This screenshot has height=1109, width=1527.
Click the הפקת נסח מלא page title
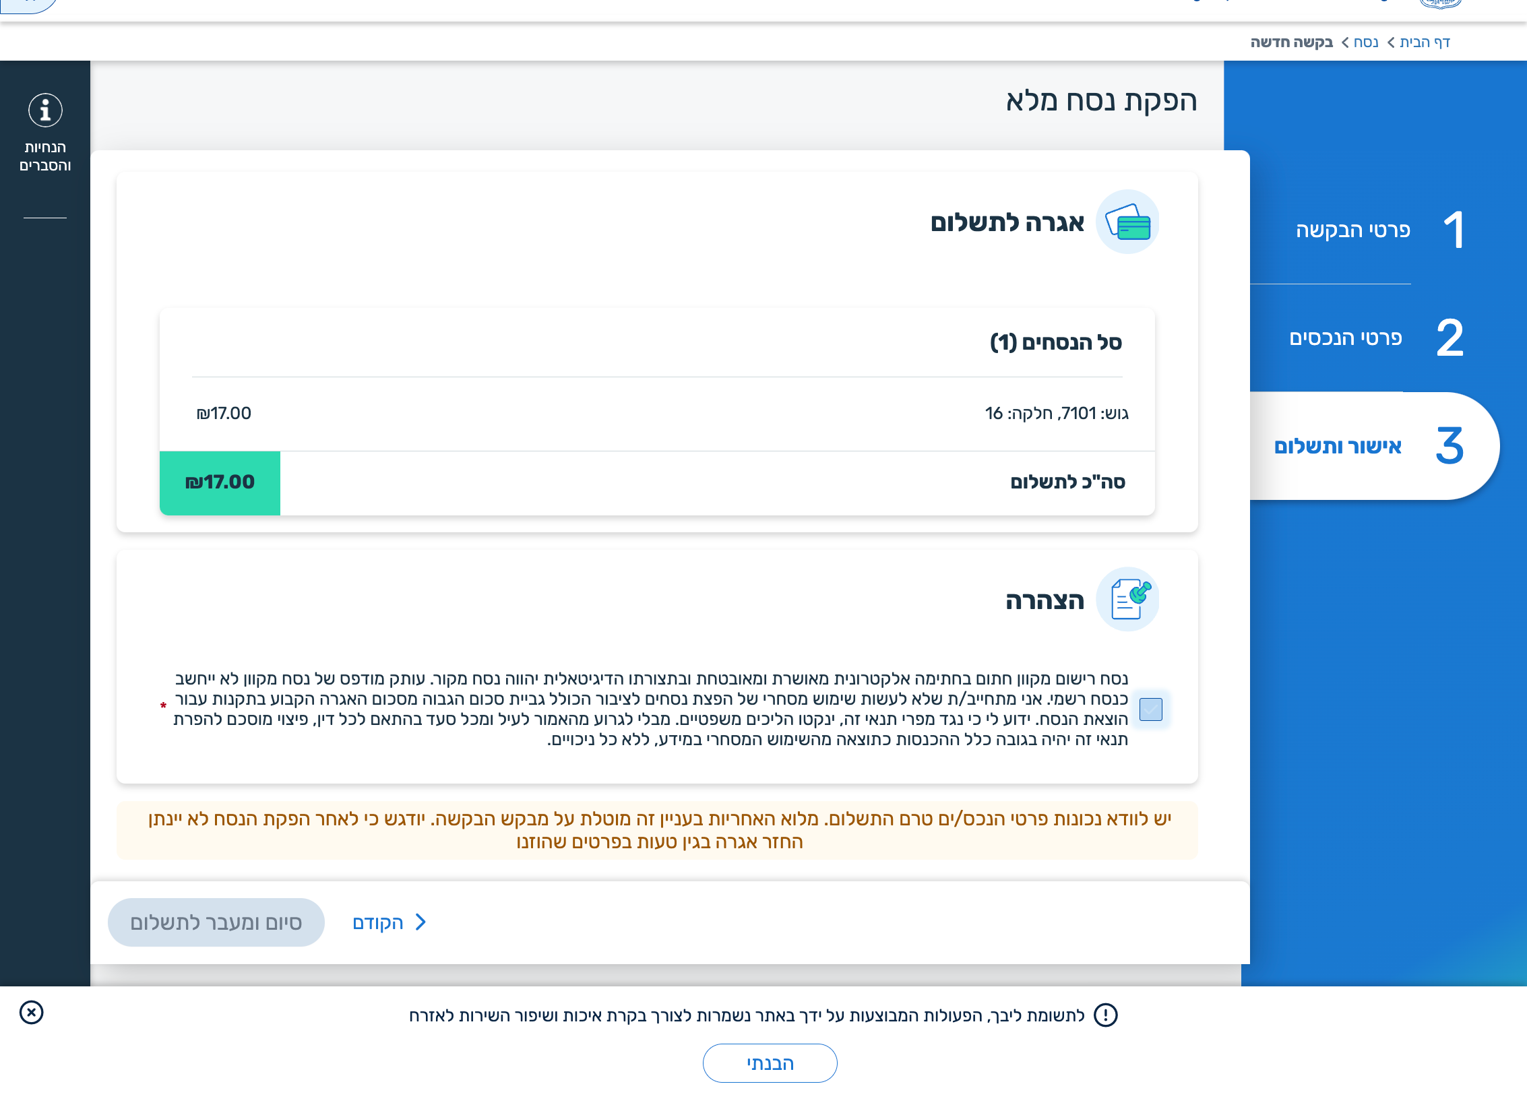tap(1102, 100)
